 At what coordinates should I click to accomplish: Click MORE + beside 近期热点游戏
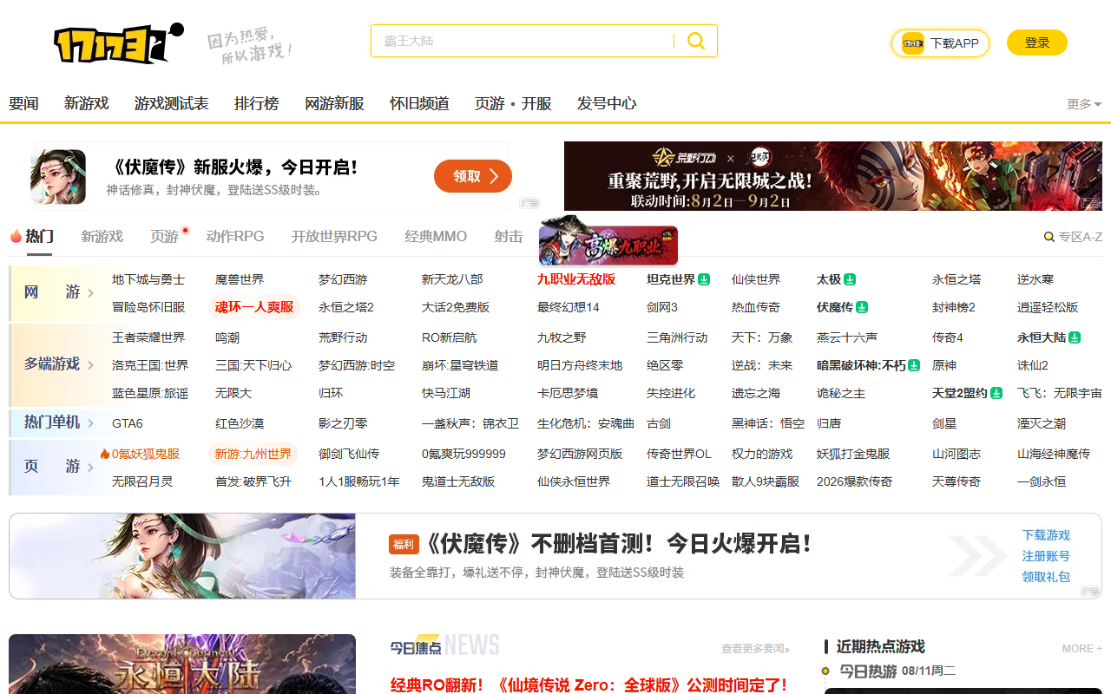pos(1082,648)
